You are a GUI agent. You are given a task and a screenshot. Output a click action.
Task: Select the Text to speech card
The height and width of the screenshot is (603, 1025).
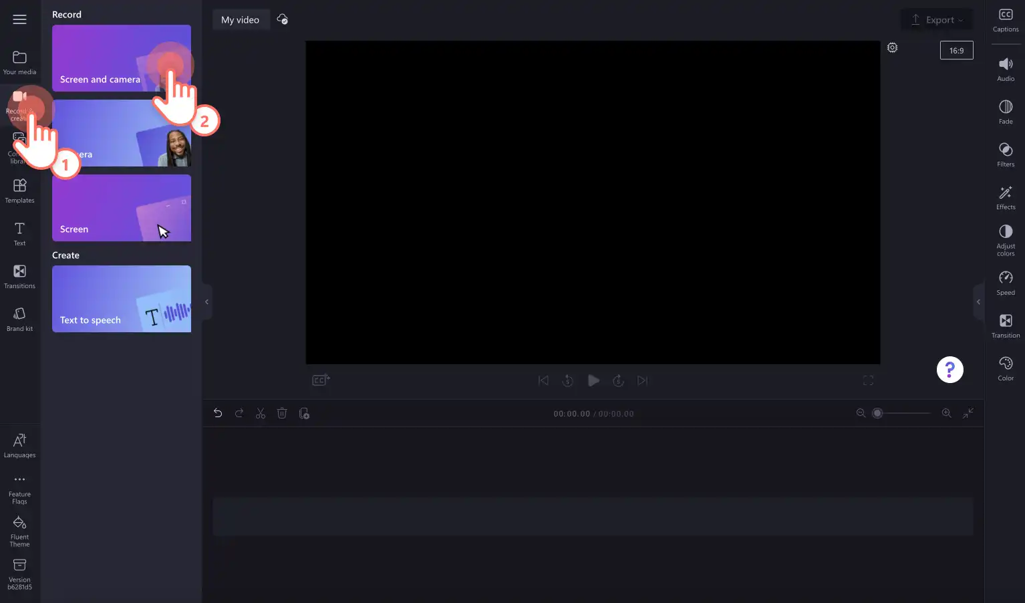(x=122, y=299)
